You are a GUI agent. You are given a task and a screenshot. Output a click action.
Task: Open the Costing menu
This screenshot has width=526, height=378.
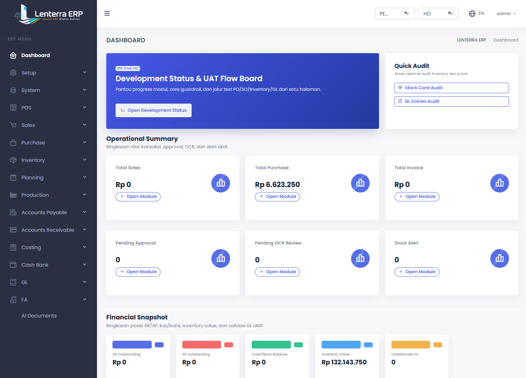pyautogui.click(x=48, y=247)
